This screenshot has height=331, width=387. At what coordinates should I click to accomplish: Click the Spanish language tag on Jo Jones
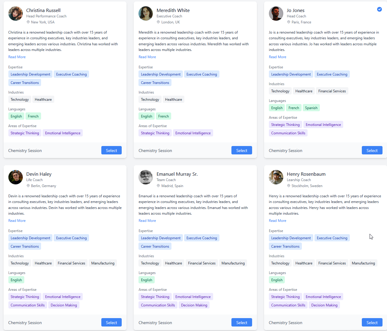pos(311,108)
